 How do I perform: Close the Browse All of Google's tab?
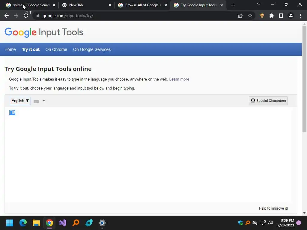click(166, 5)
